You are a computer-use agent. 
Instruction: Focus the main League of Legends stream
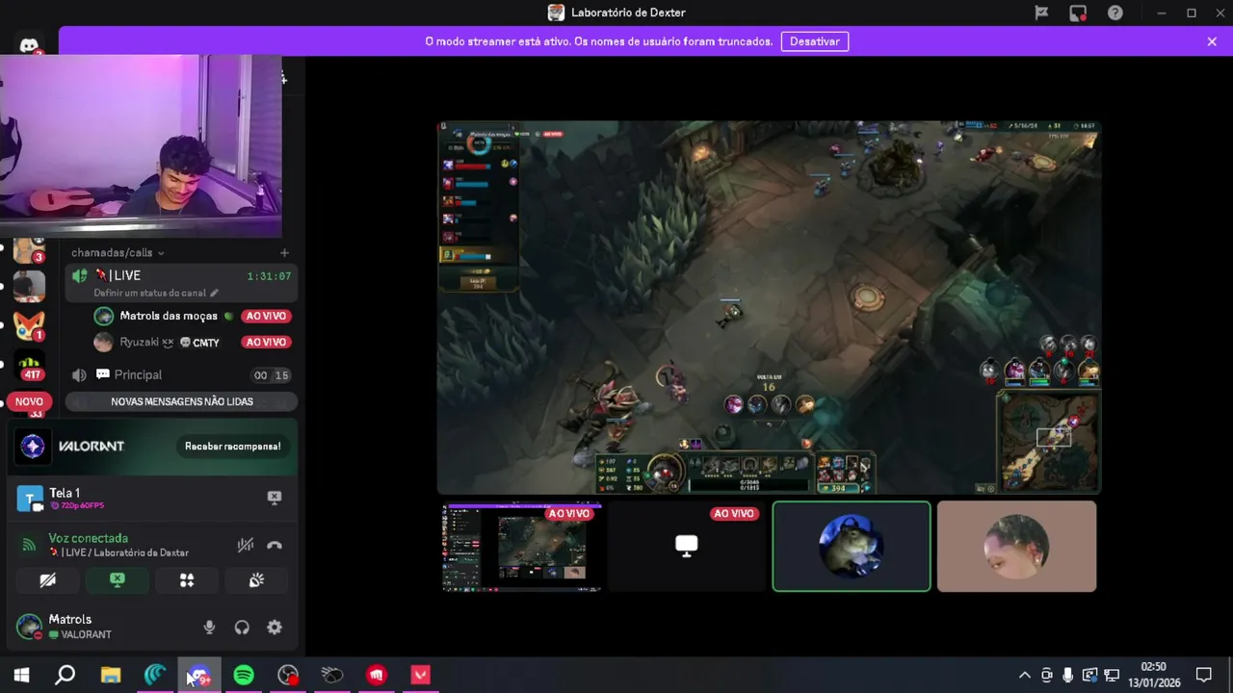(769, 307)
